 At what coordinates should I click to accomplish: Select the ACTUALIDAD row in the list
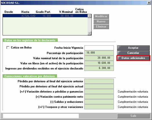45,16
